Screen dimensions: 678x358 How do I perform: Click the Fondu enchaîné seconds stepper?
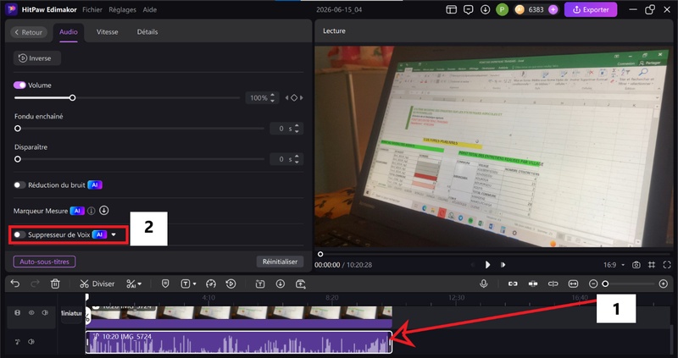click(297, 129)
